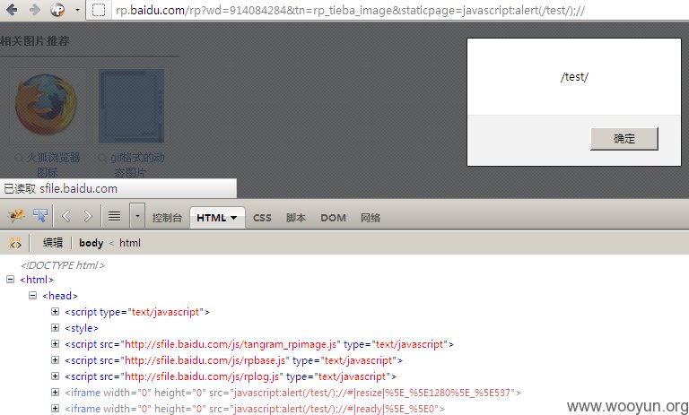Click the <style> tag text

click(82, 328)
